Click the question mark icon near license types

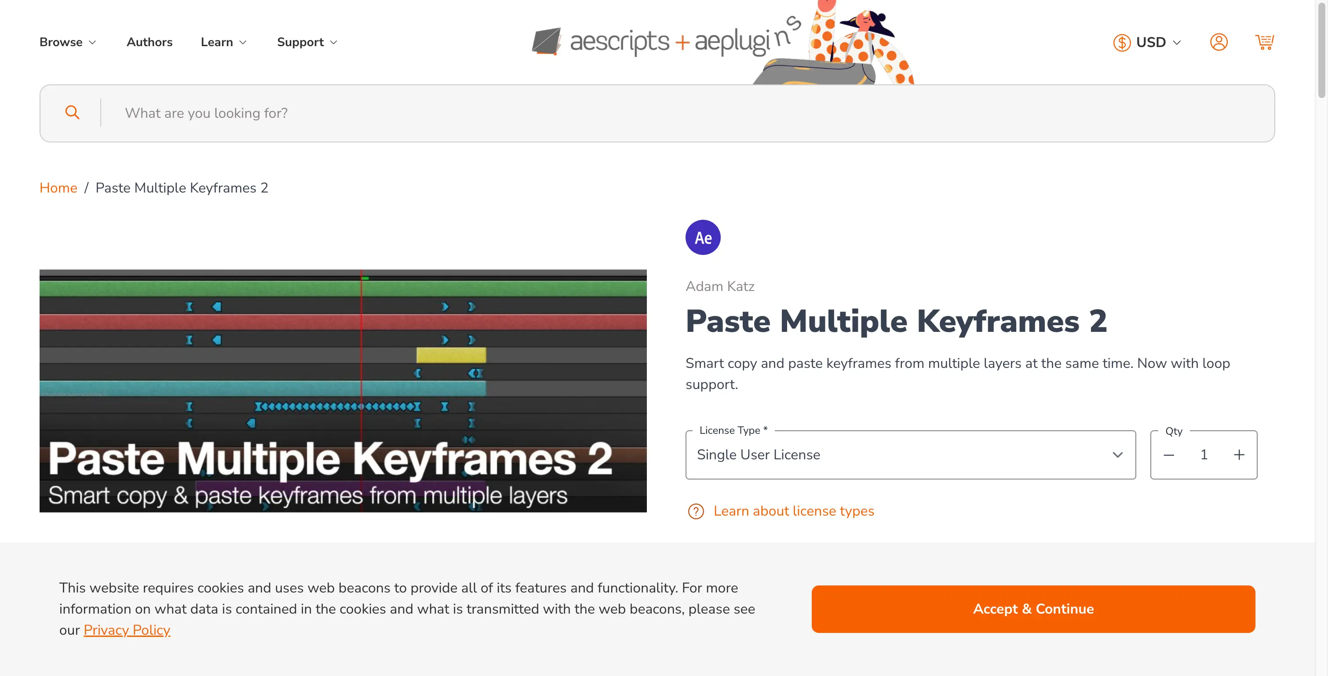tap(696, 511)
